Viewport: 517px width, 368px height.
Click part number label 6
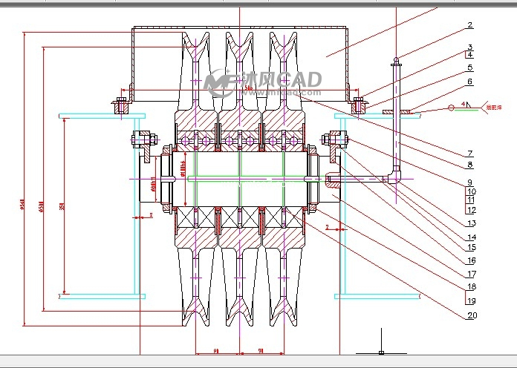tap(469, 82)
